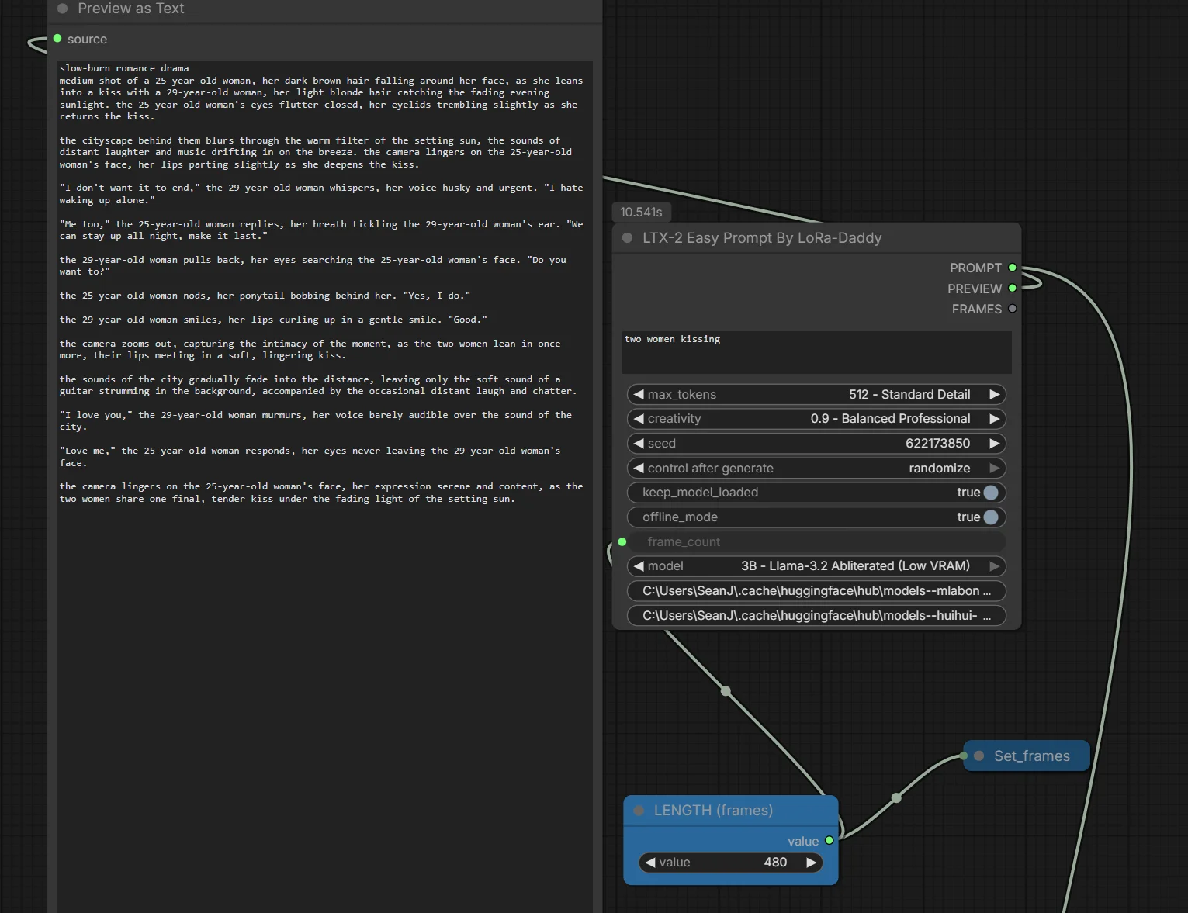Change control after generate option

[816, 469]
